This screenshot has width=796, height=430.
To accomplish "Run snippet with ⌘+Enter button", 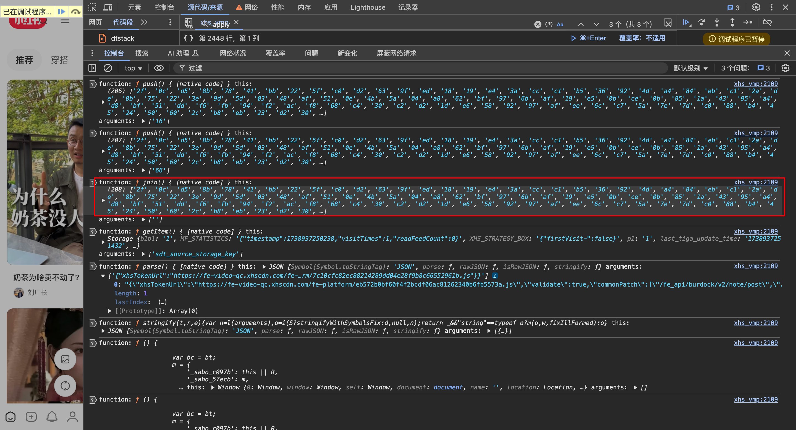I will pos(588,38).
